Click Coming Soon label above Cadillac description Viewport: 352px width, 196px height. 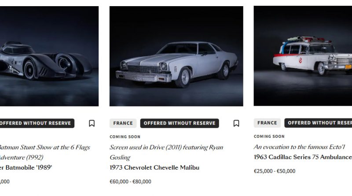click(269, 137)
